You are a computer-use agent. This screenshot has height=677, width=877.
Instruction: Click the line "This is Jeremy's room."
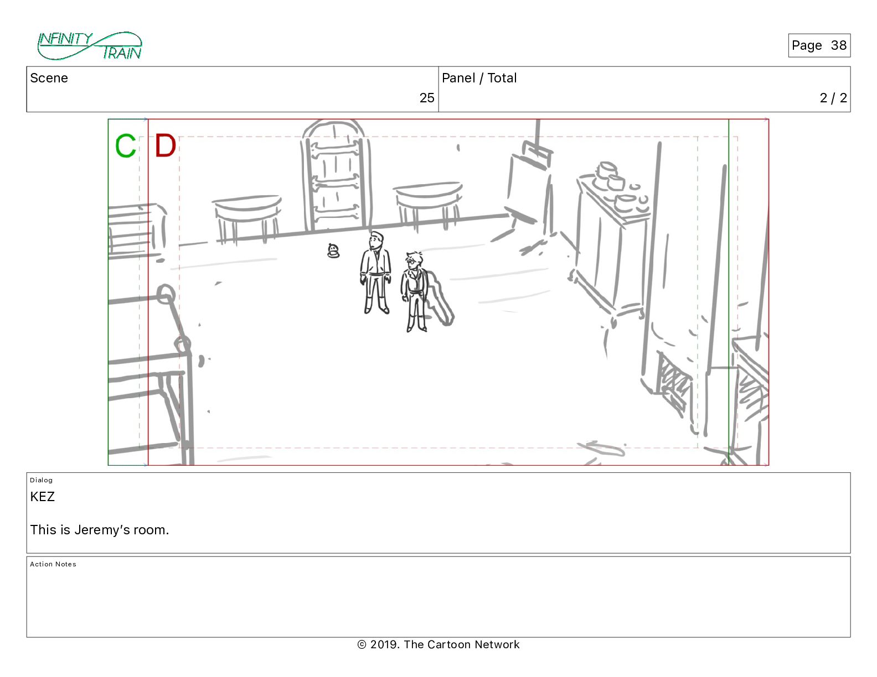(x=100, y=530)
